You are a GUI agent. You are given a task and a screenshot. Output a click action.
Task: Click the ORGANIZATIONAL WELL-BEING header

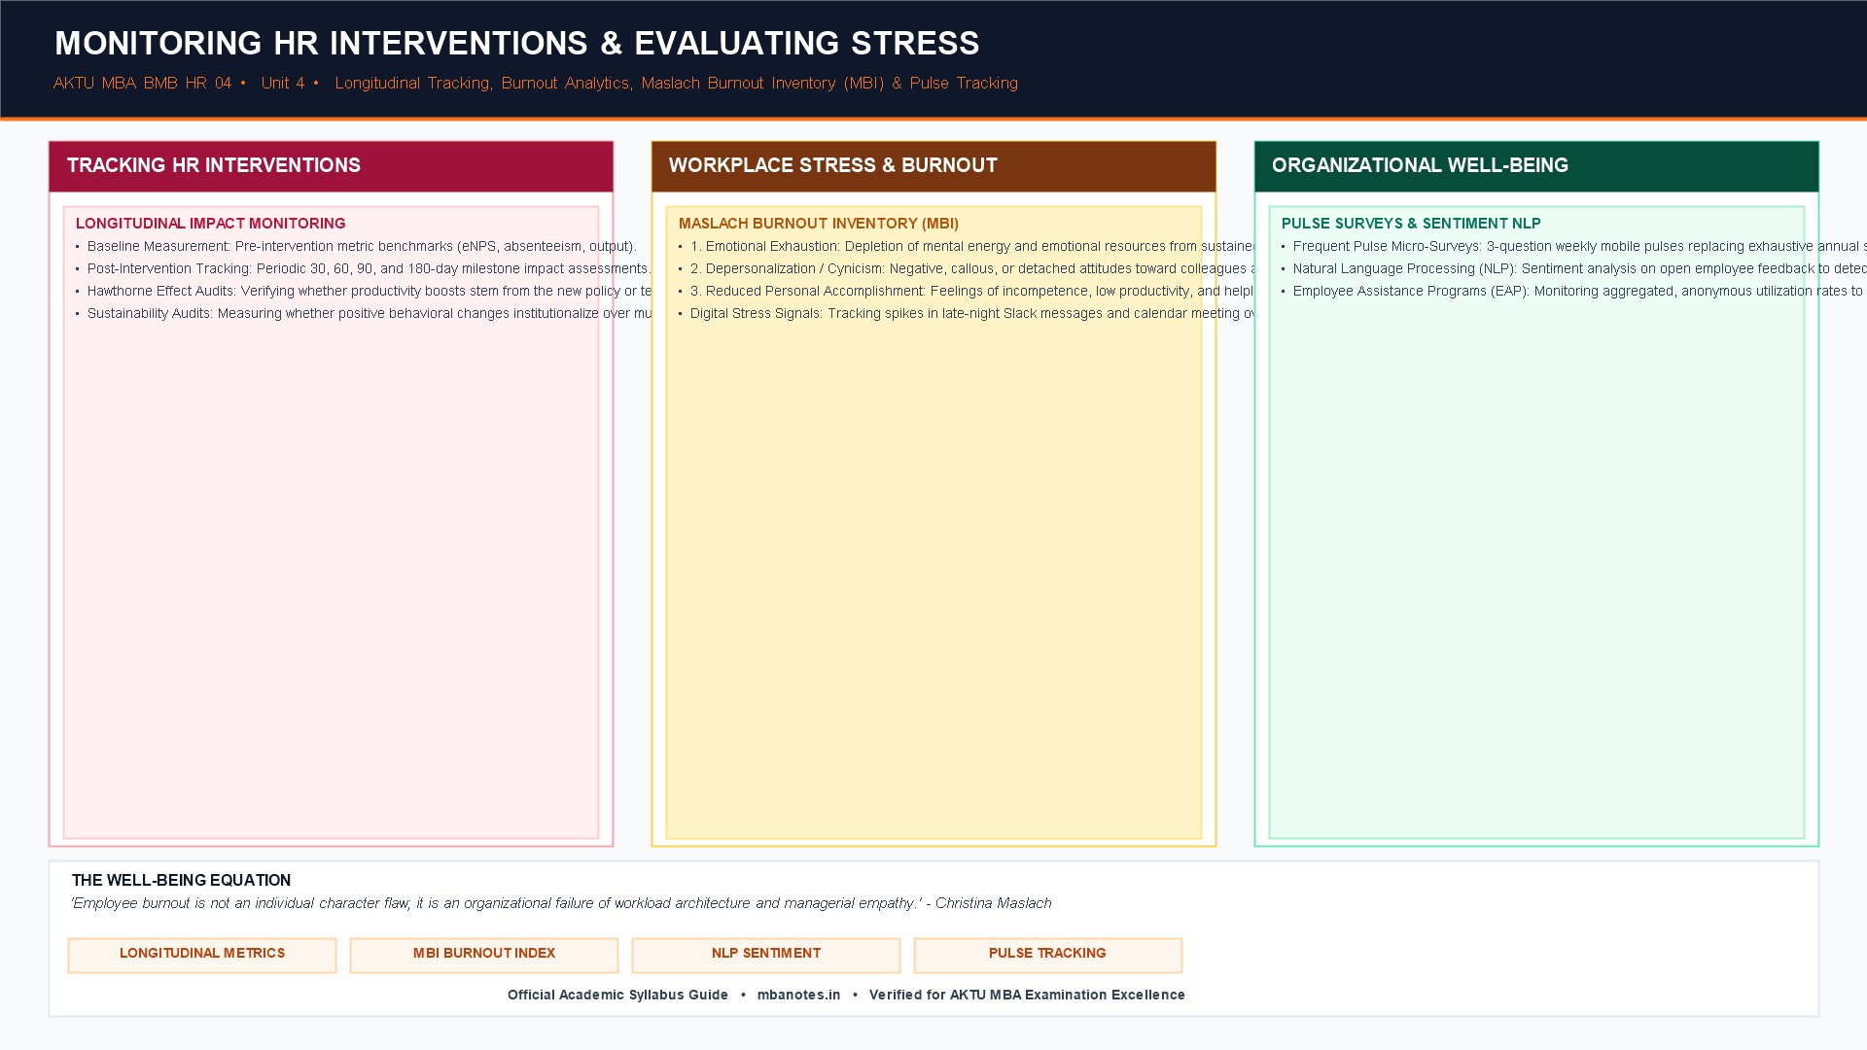(1536, 166)
